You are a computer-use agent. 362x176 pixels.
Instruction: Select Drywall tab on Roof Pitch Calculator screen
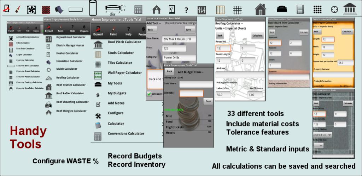[x=98, y=31]
